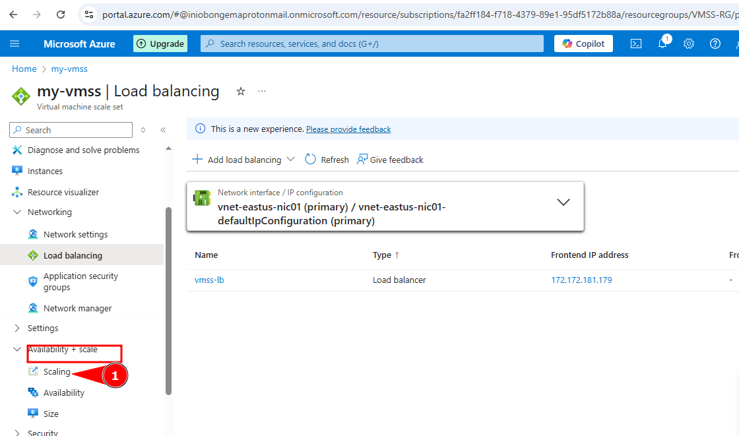Open the Azure portal hamburger menu
Viewport: 739px width, 436px height.
pyautogui.click(x=15, y=44)
